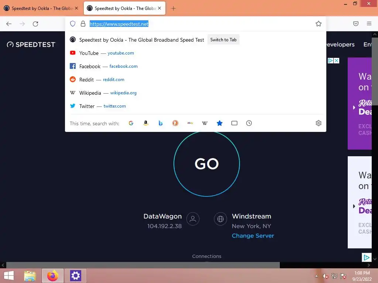Image resolution: width=378 pixels, height=283 pixels.
Task: Open a new tab
Action: 173,8
